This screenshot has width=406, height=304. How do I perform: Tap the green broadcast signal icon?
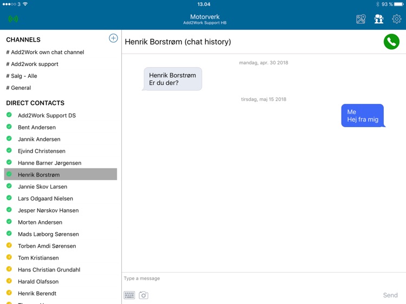(x=14, y=19)
